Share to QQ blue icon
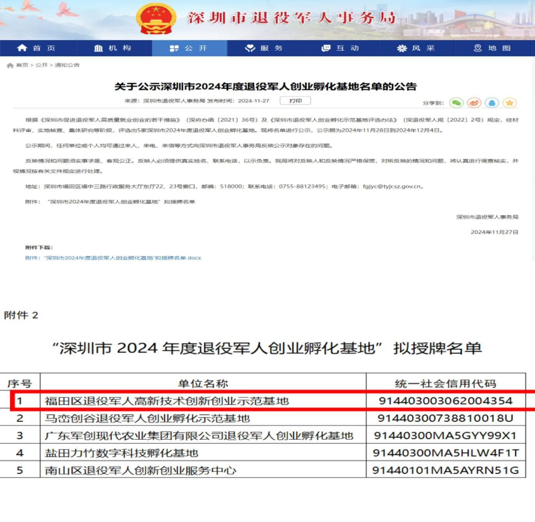Image resolution: width=535 pixels, height=522 pixels. (492, 103)
